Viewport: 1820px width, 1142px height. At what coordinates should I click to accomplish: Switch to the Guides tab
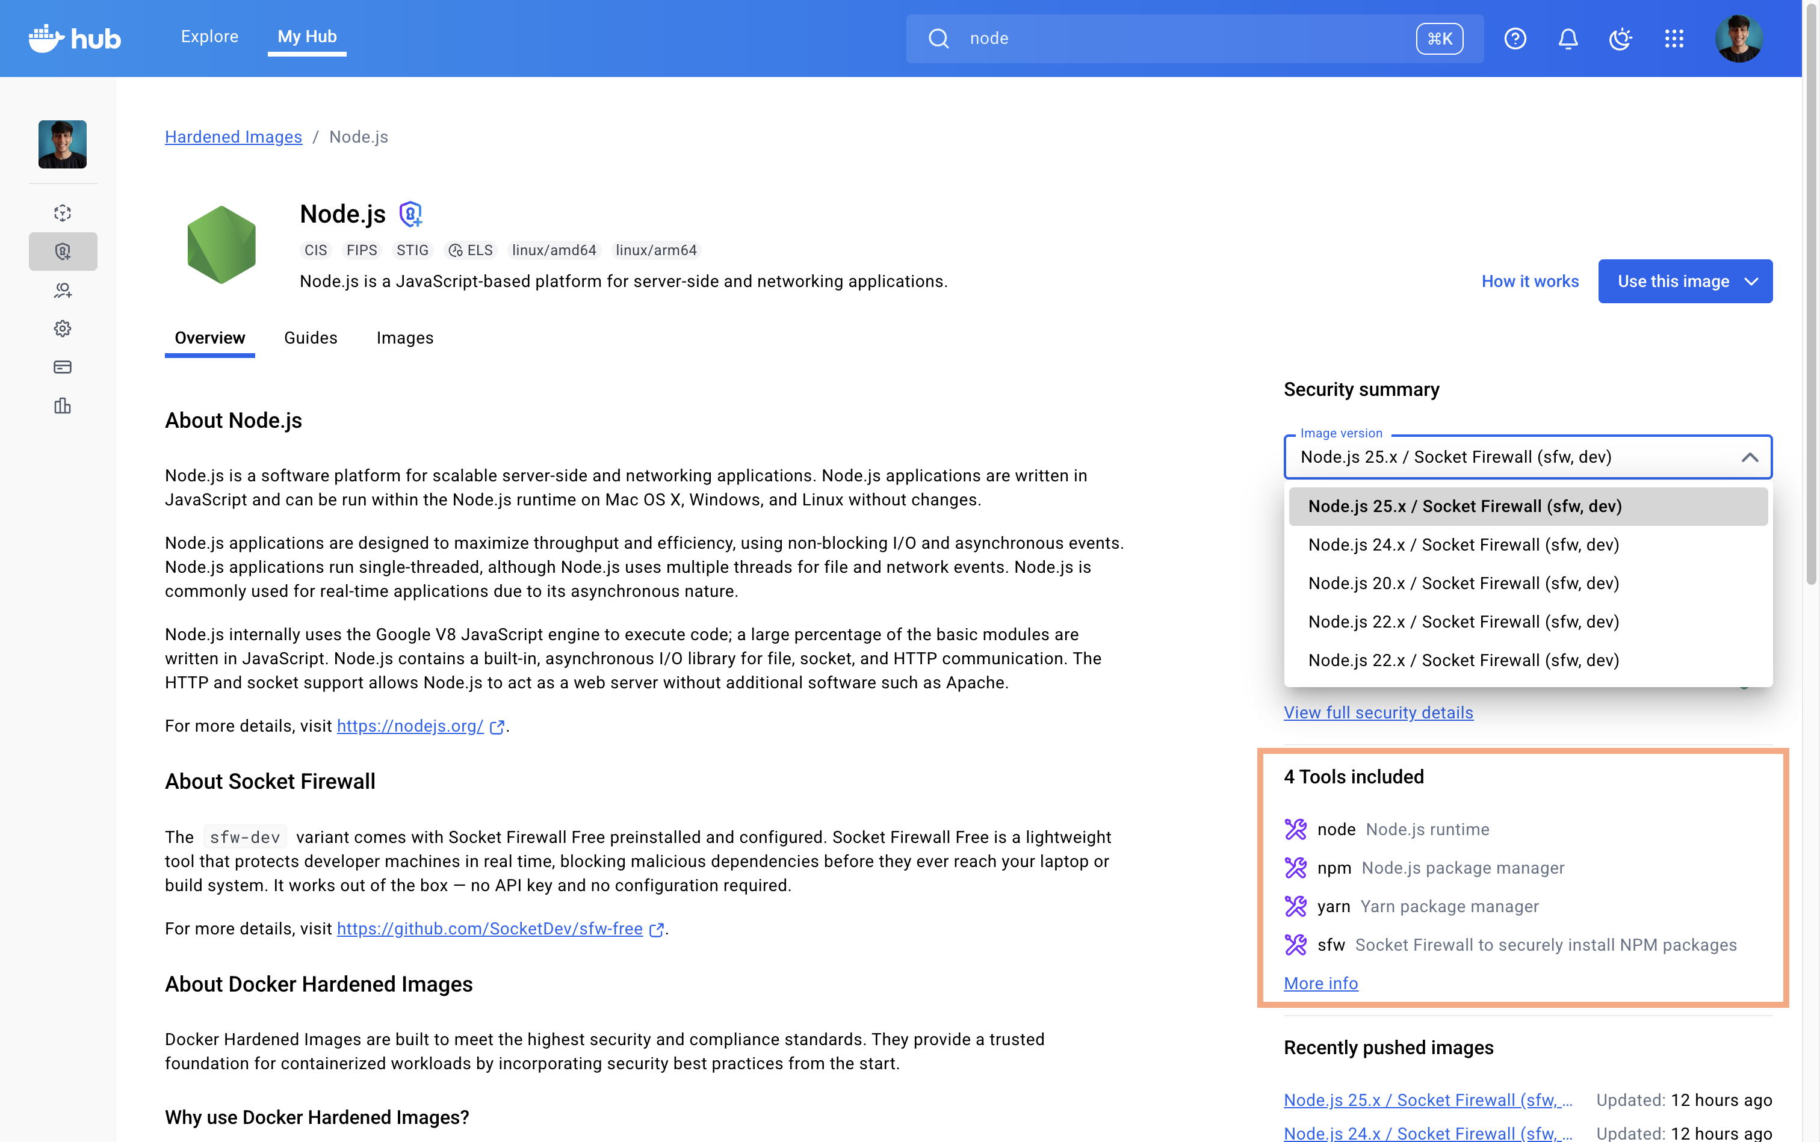311,338
